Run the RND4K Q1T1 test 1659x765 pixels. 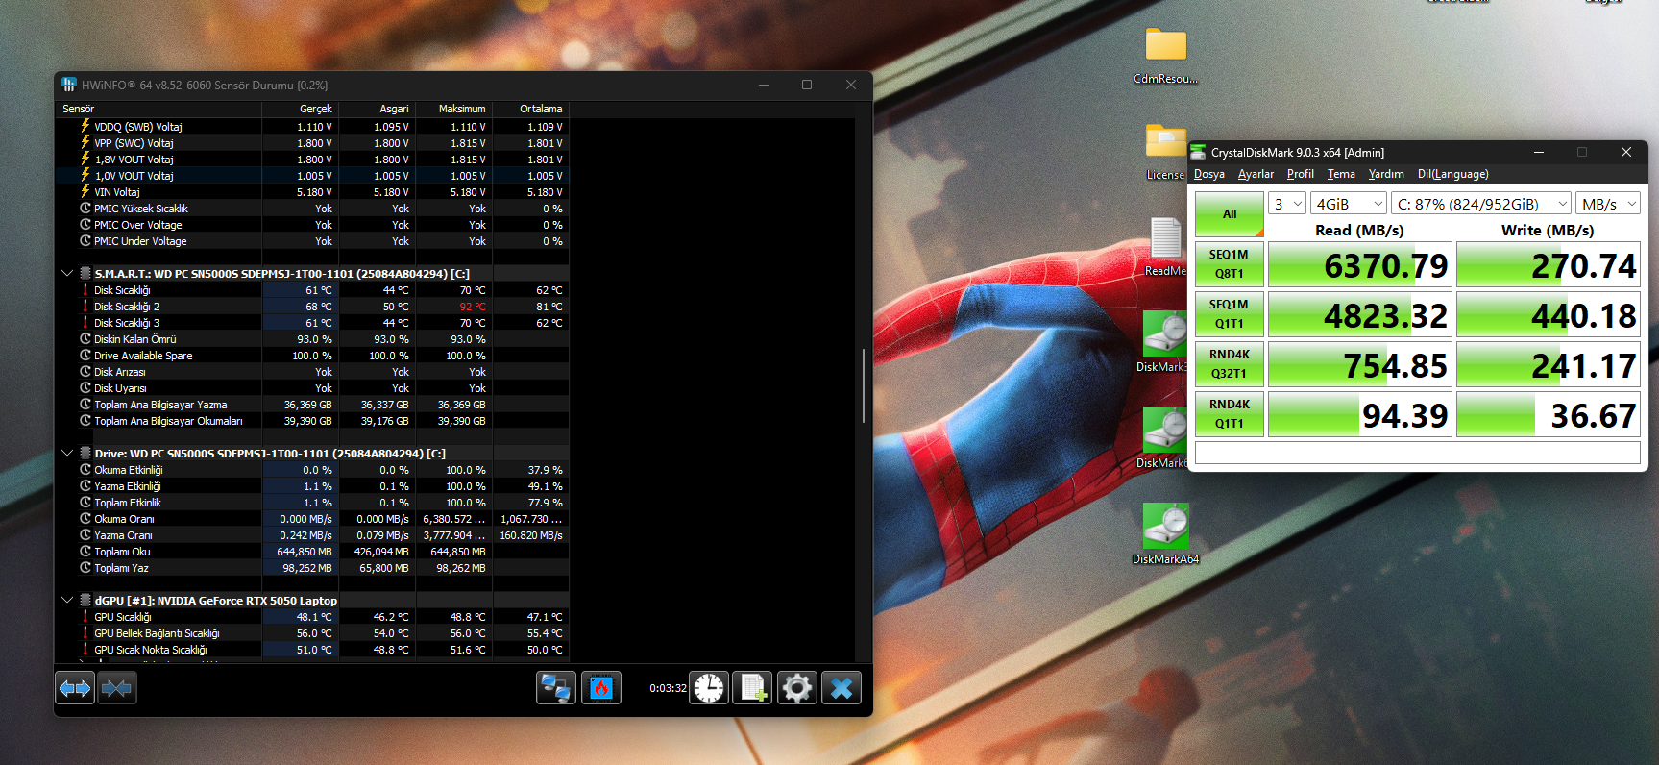(x=1230, y=414)
